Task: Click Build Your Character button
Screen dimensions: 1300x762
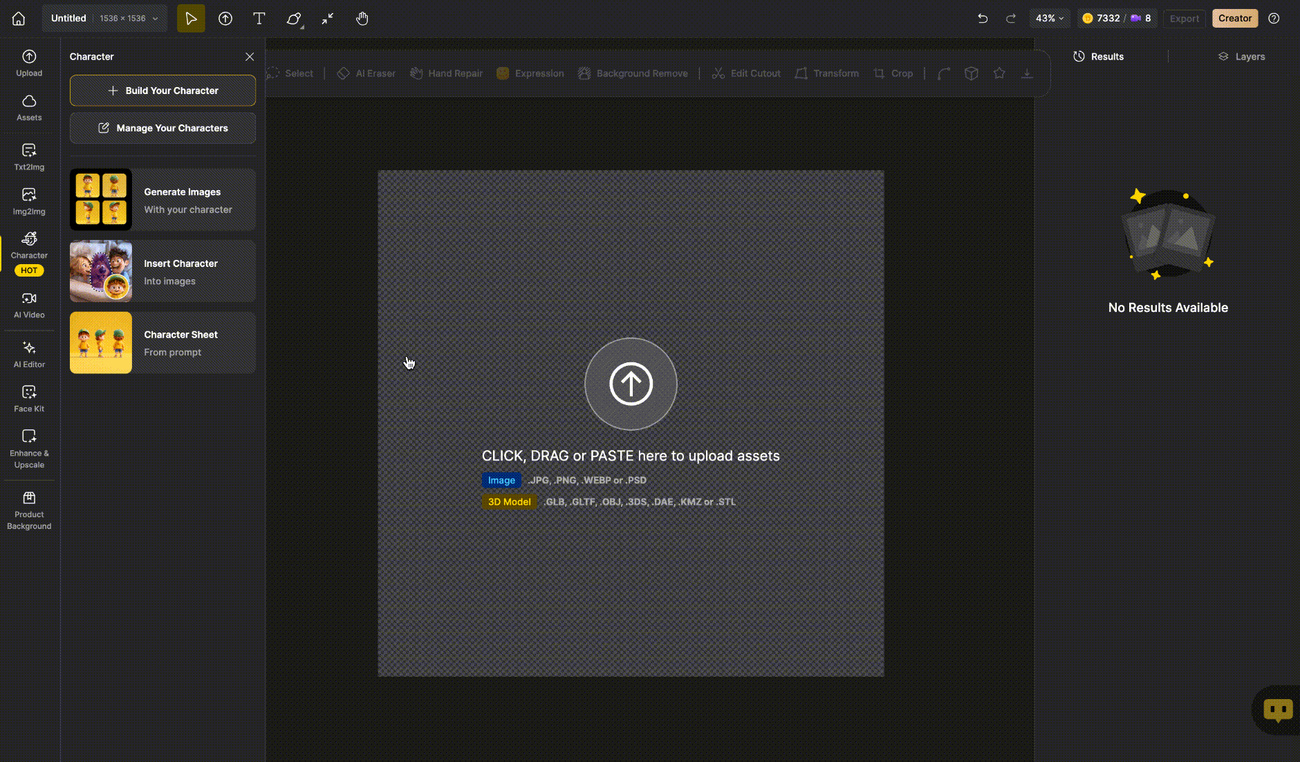Action: coord(162,91)
